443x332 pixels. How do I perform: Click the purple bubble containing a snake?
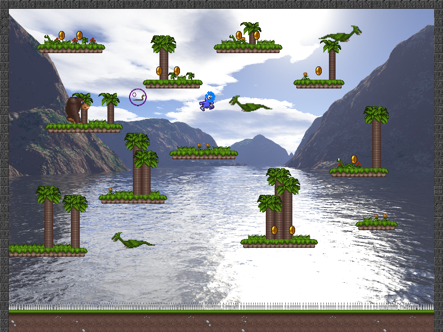tap(138, 97)
